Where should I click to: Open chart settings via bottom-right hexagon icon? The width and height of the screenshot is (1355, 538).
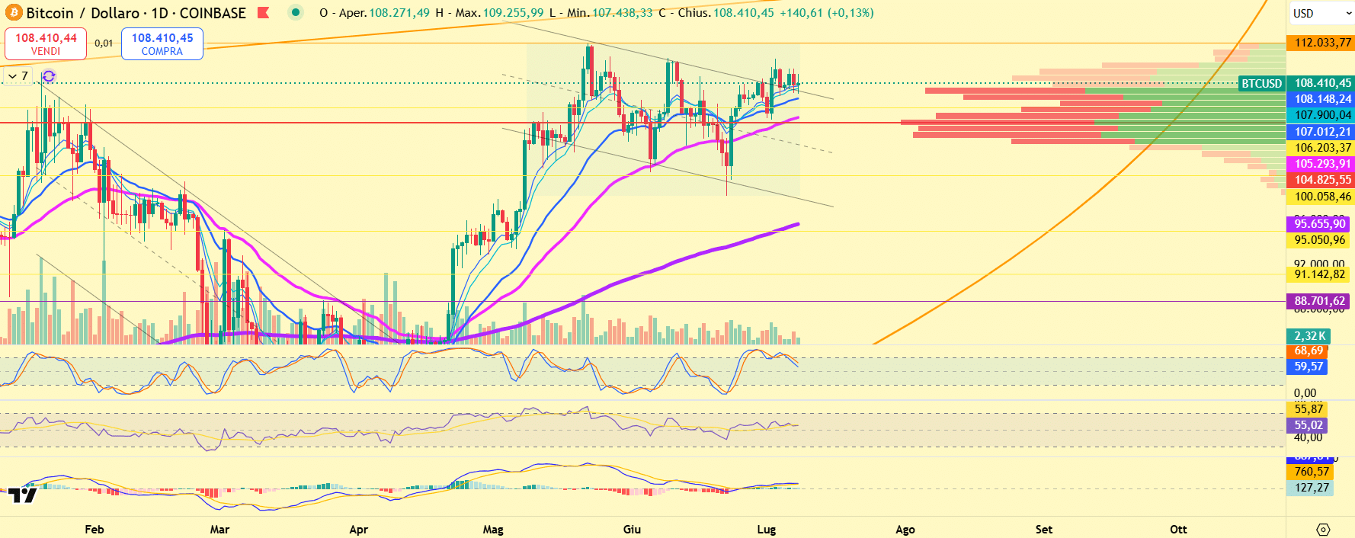click(1323, 529)
